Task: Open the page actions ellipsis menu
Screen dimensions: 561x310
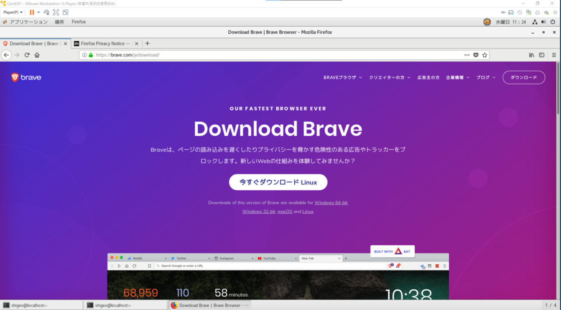Action: tap(467, 55)
